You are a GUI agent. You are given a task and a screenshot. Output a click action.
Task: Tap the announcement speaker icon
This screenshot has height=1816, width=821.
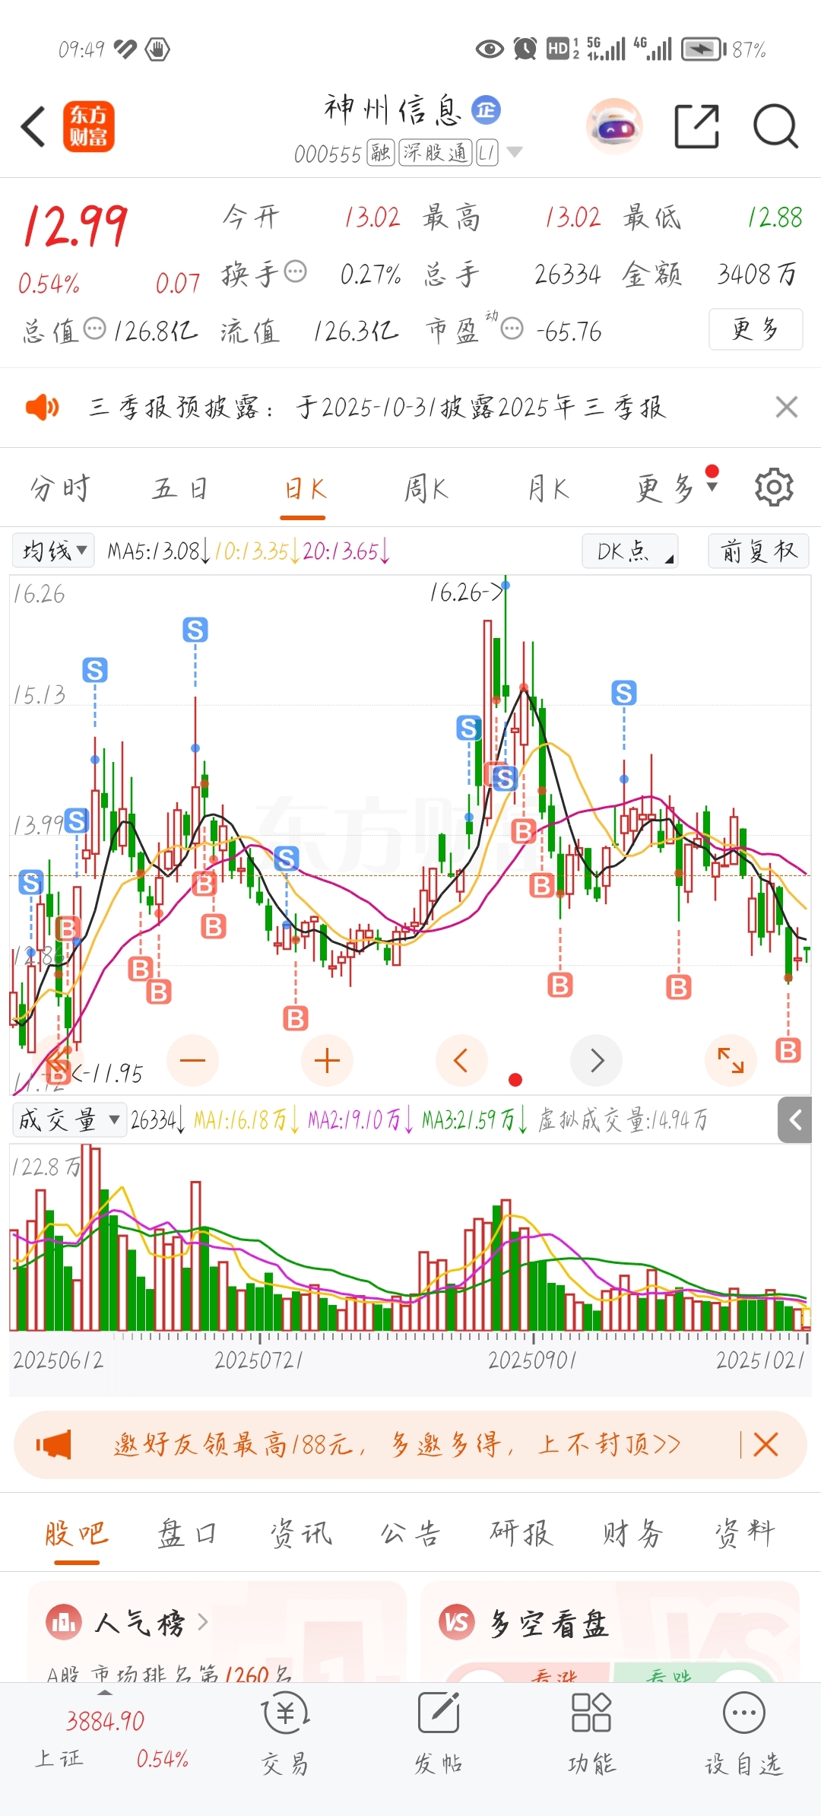(42, 408)
